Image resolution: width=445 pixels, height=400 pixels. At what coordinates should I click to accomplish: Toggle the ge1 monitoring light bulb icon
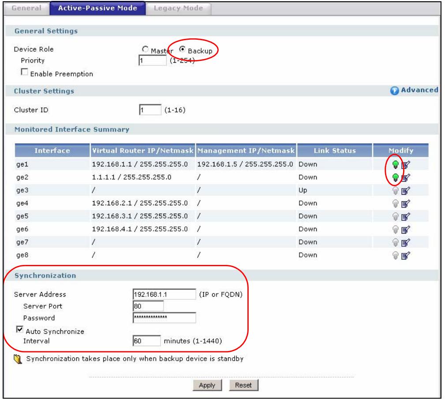(395, 165)
